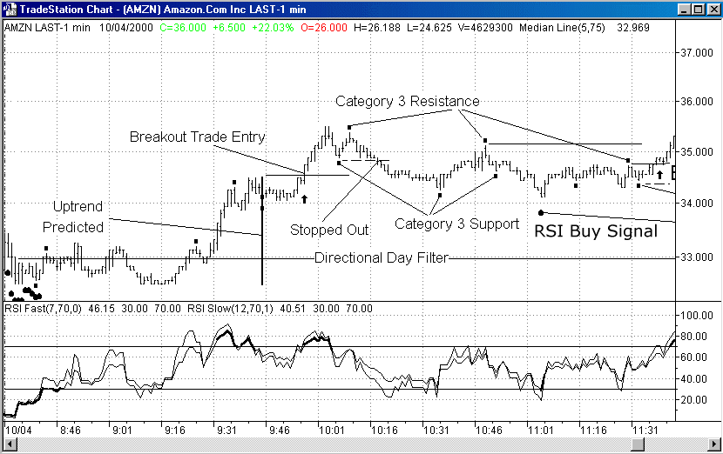Click the TradeStation chart window icon

coord(10,9)
